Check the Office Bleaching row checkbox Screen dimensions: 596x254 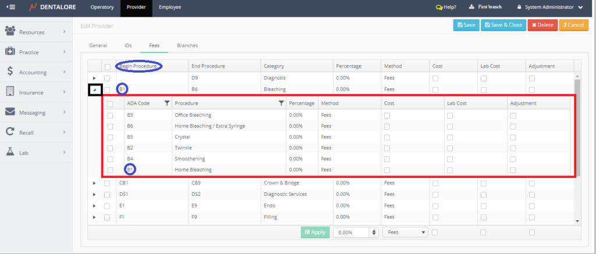[110, 115]
